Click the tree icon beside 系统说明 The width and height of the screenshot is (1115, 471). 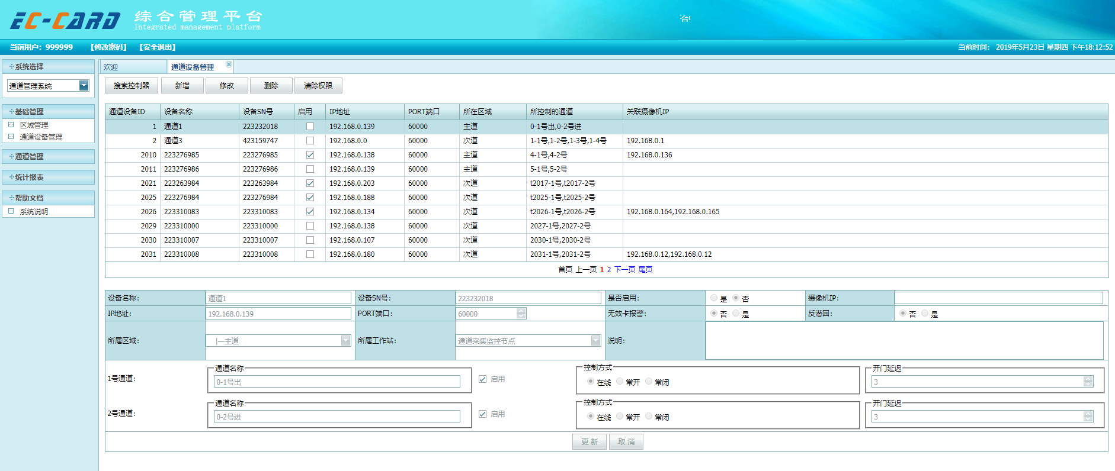pyautogui.click(x=11, y=211)
